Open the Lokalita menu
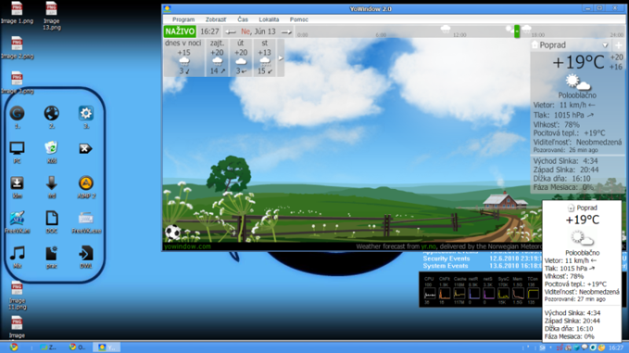The width and height of the screenshot is (629, 353). coord(269,19)
